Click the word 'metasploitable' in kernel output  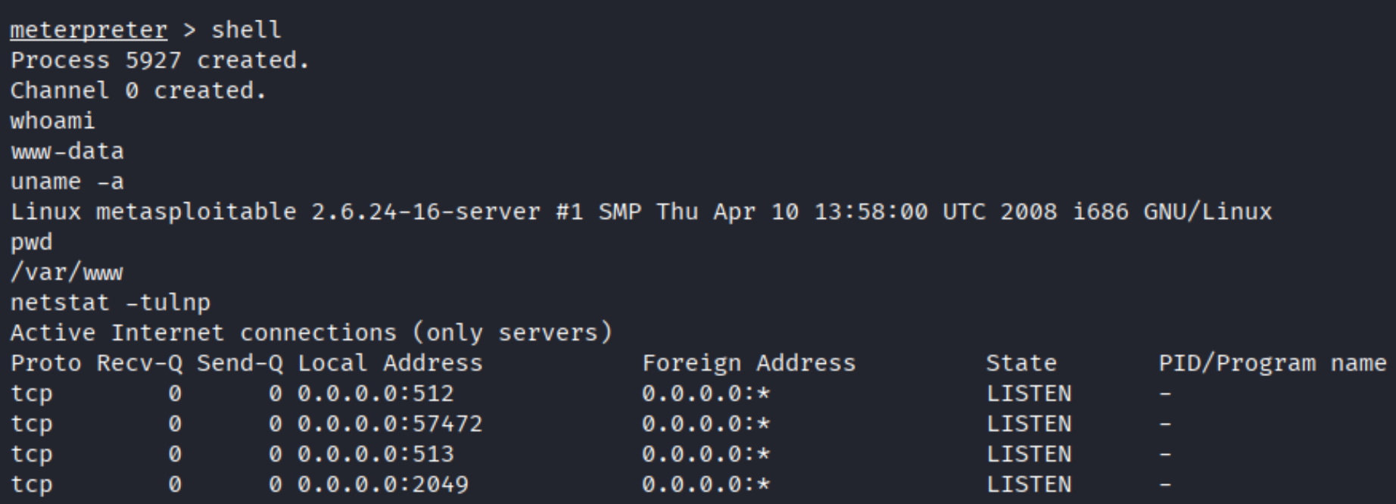pyautogui.click(x=195, y=212)
